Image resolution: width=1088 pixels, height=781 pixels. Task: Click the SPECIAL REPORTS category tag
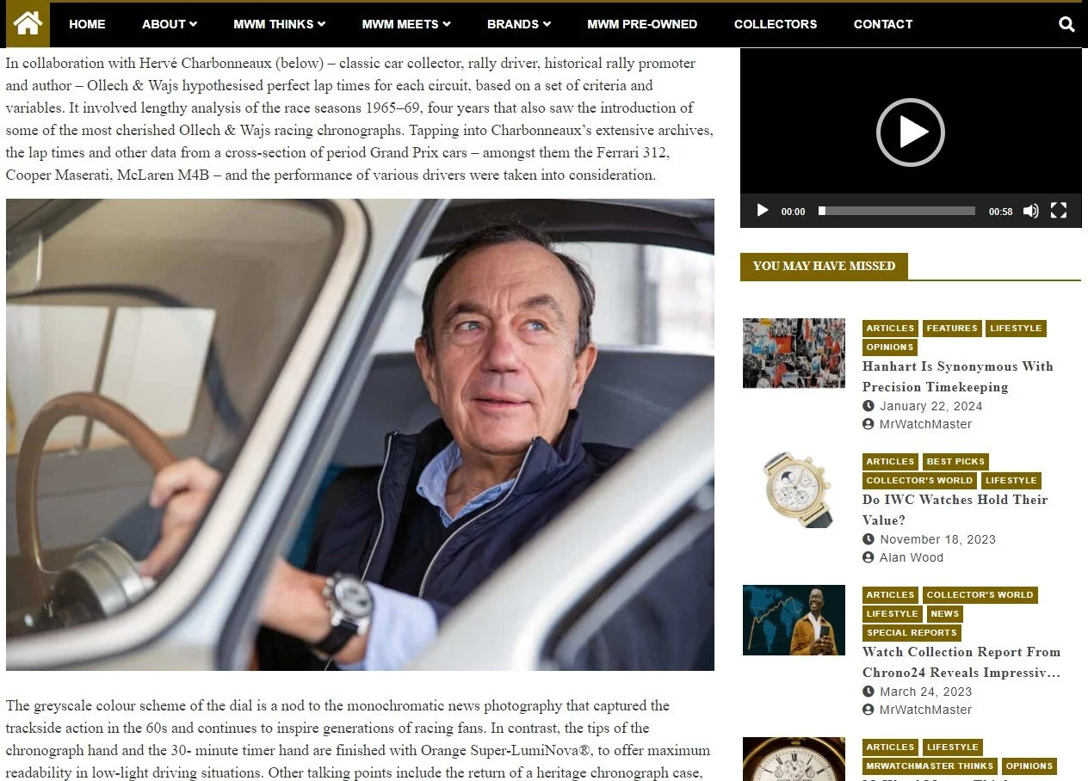pyautogui.click(x=912, y=633)
